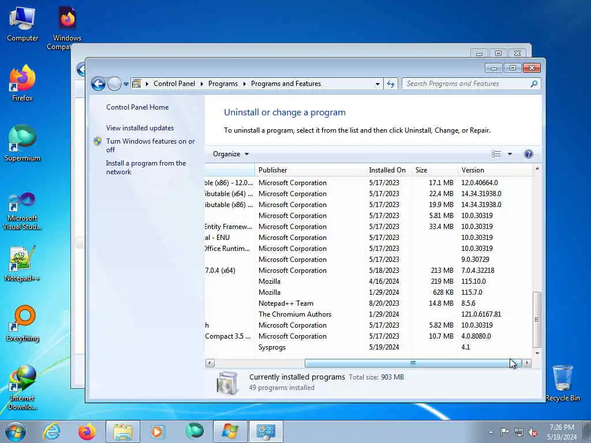Click the vertical scrollbar thumb in program list
Image resolution: width=591 pixels, height=443 pixels.
pos(537,320)
